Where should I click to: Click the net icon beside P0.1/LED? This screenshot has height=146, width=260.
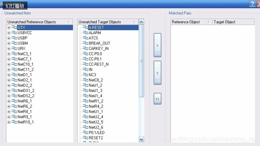click(86, 132)
